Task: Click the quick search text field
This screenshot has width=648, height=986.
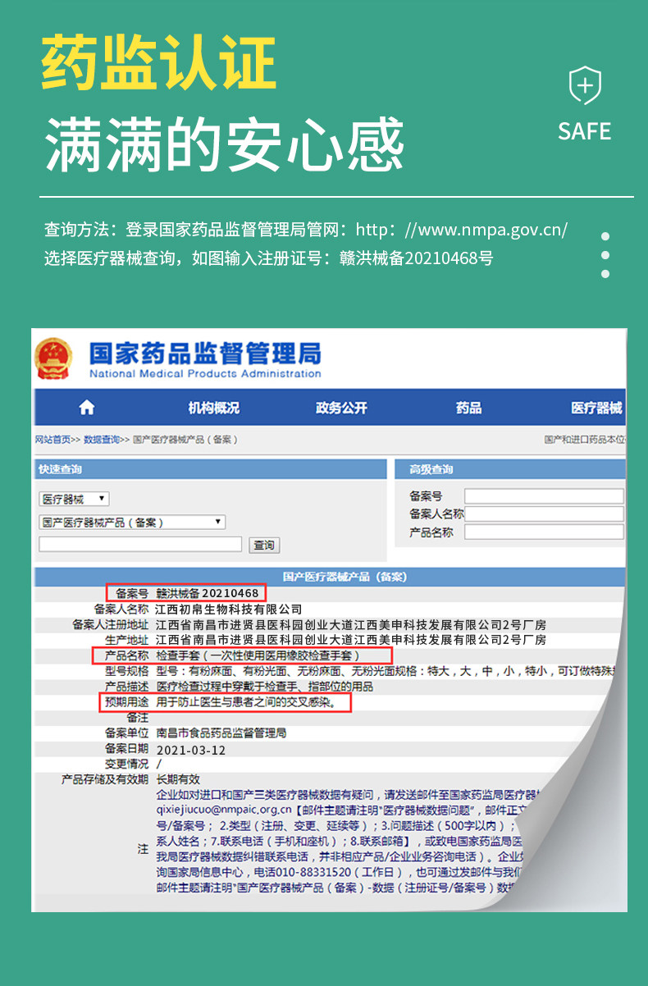Action: point(140,545)
